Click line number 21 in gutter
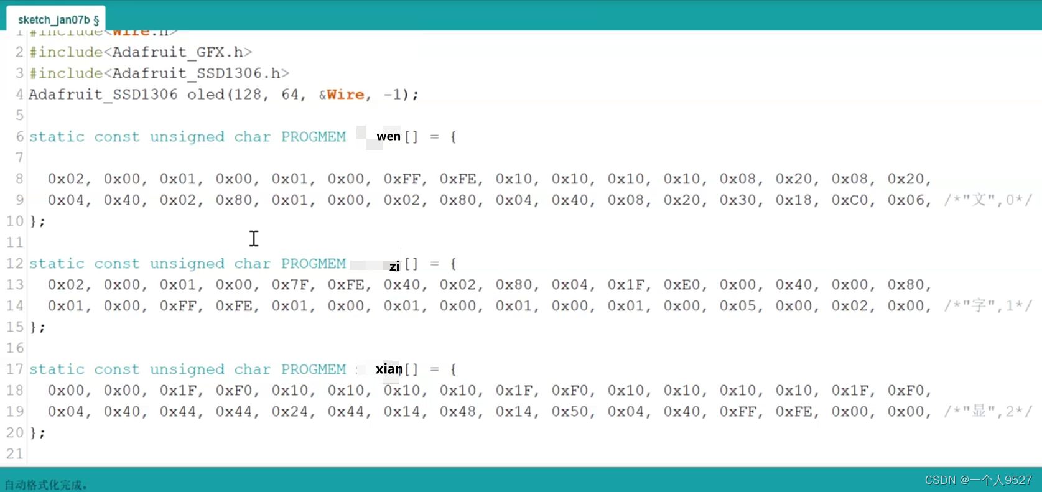Image resolution: width=1042 pixels, height=492 pixels. [15, 454]
